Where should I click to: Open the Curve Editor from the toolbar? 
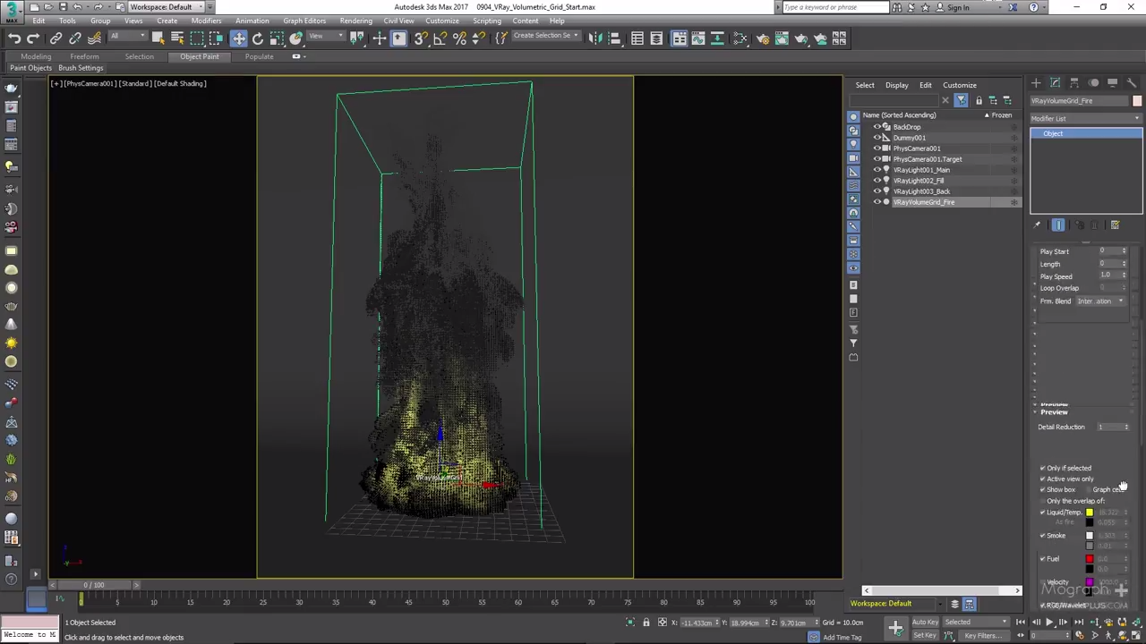pos(697,37)
